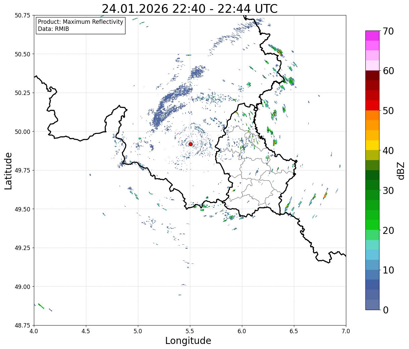409x349 pixels.
Task: Click the latitude tick label '50.00'
Action: point(22,132)
